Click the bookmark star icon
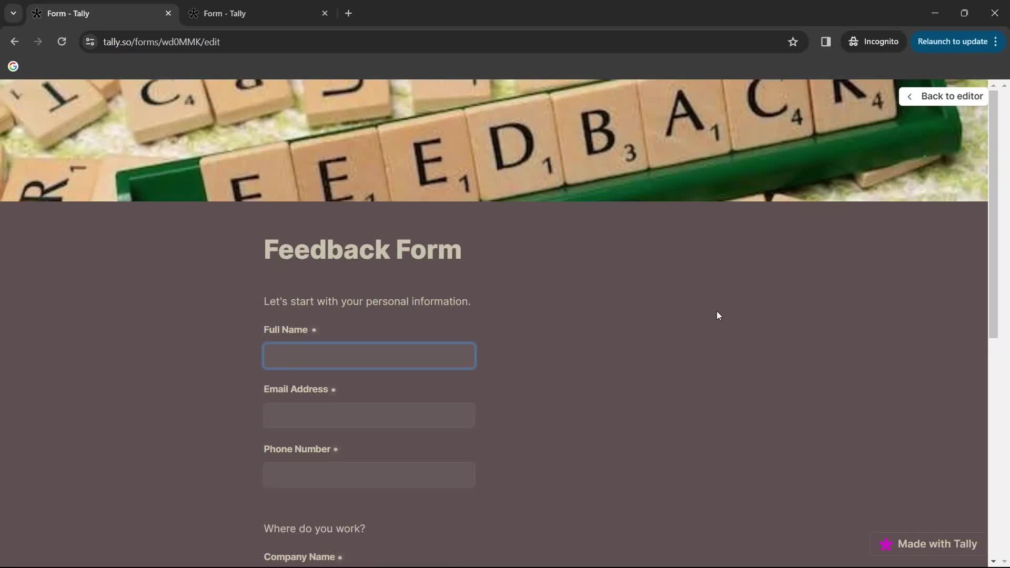The image size is (1010, 568). pyautogui.click(x=793, y=42)
